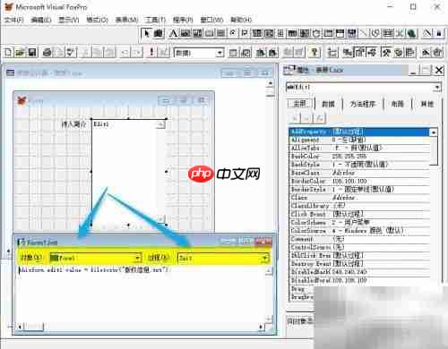
Task: Open the 过程 Init dropdown in code window
Action: tap(264, 258)
